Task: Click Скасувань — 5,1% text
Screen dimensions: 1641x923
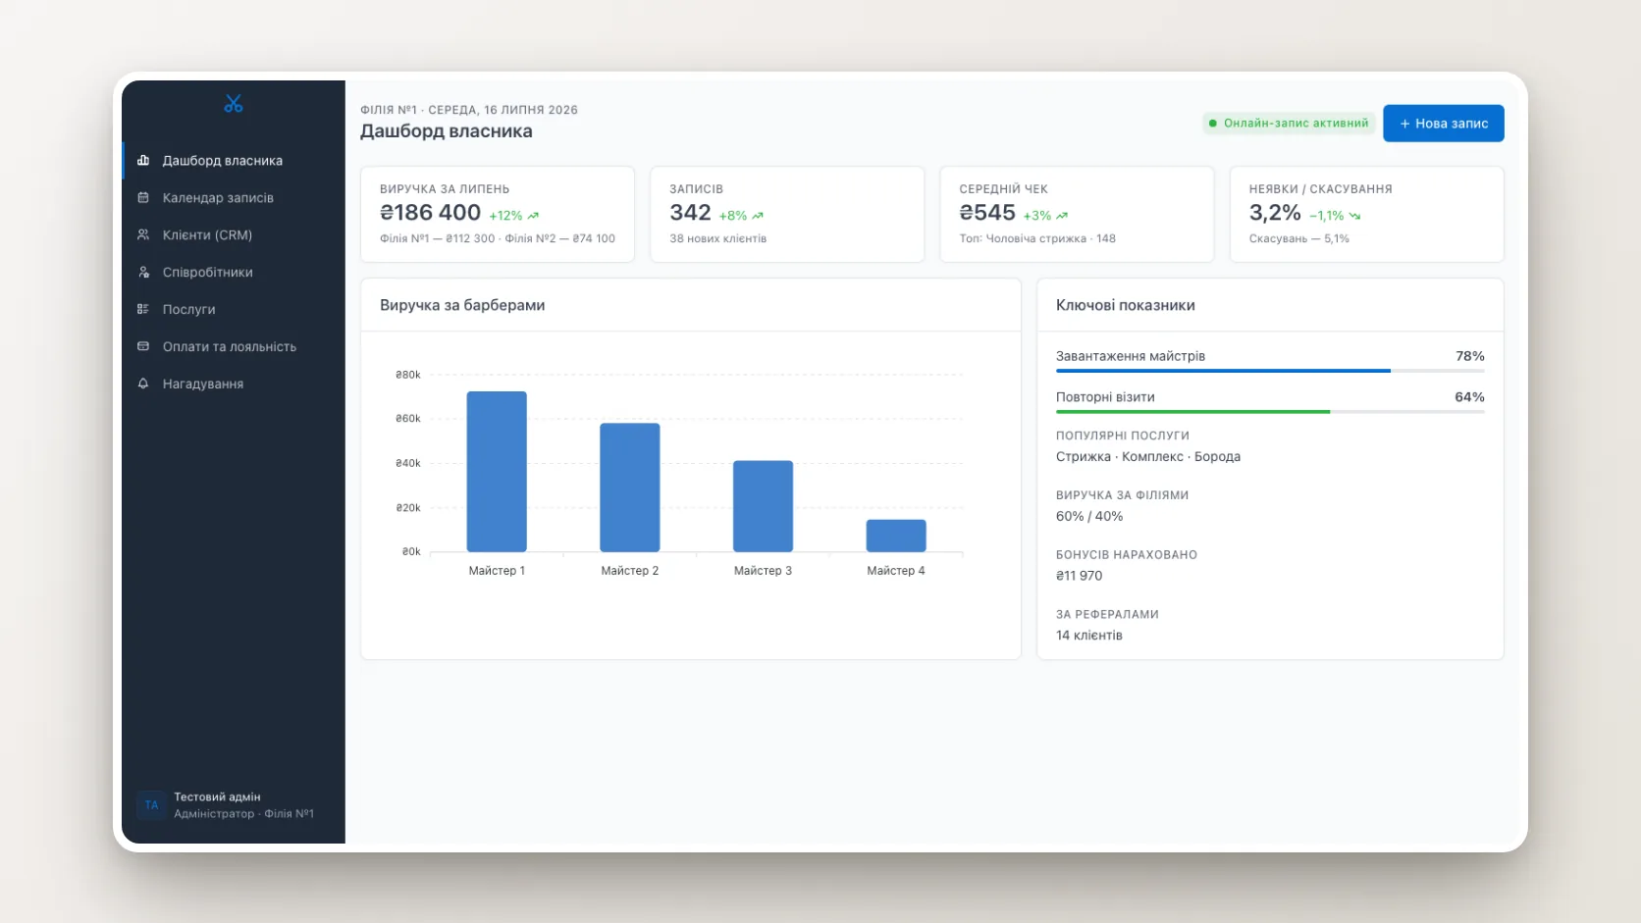Action: [1298, 238]
